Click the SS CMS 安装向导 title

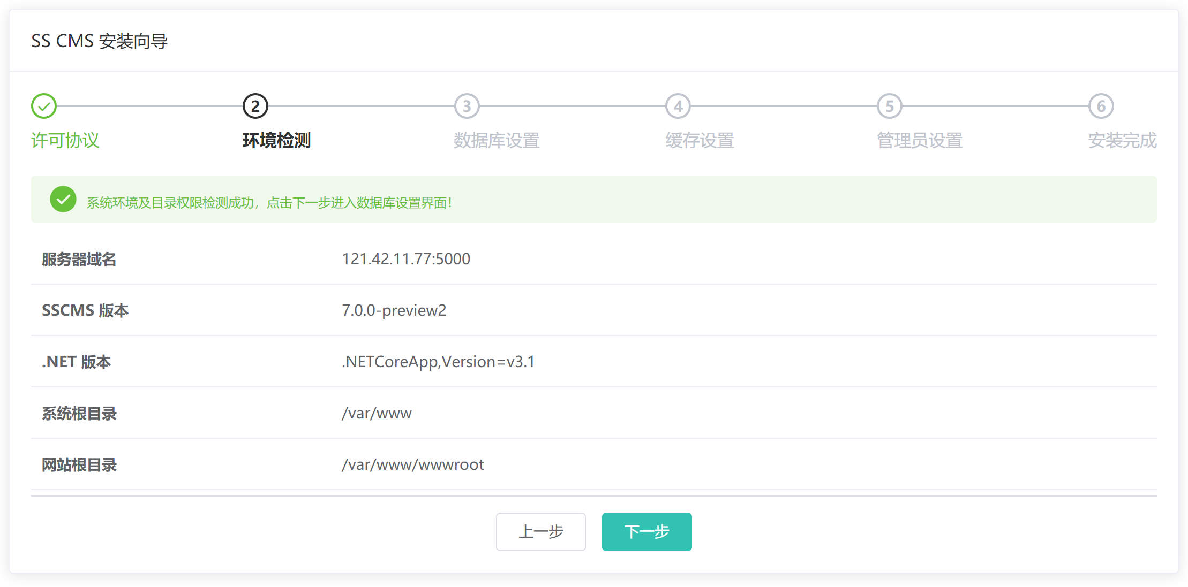(x=100, y=41)
